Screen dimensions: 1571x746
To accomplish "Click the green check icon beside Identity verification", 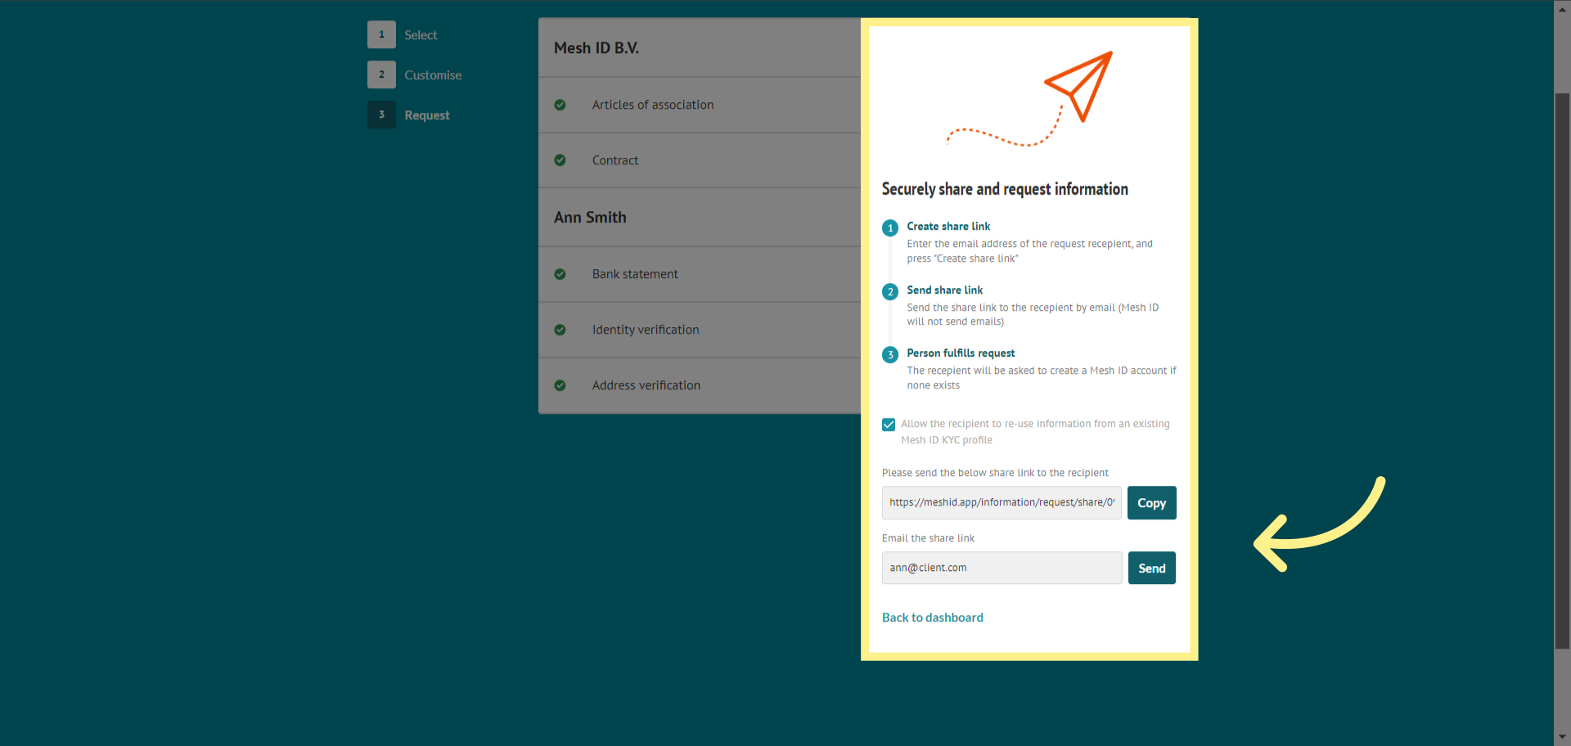I will (560, 330).
